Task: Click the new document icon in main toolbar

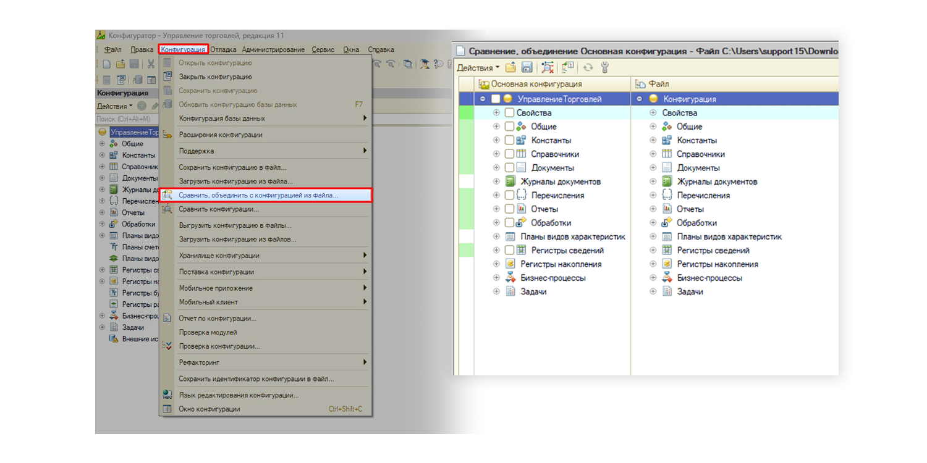Action: pos(106,64)
